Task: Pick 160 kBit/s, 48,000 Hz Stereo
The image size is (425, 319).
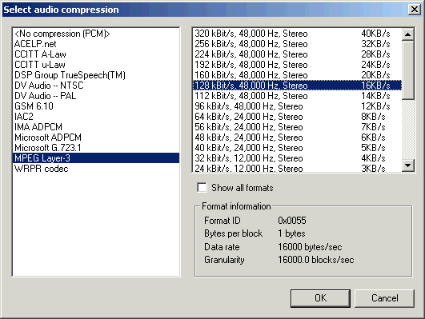Action: tap(297, 75)
